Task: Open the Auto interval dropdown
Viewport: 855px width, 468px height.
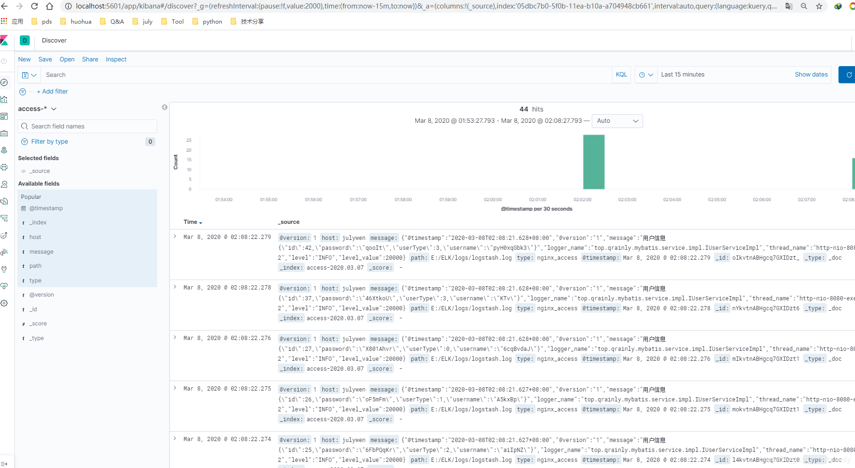Action: tap(617, 121)
